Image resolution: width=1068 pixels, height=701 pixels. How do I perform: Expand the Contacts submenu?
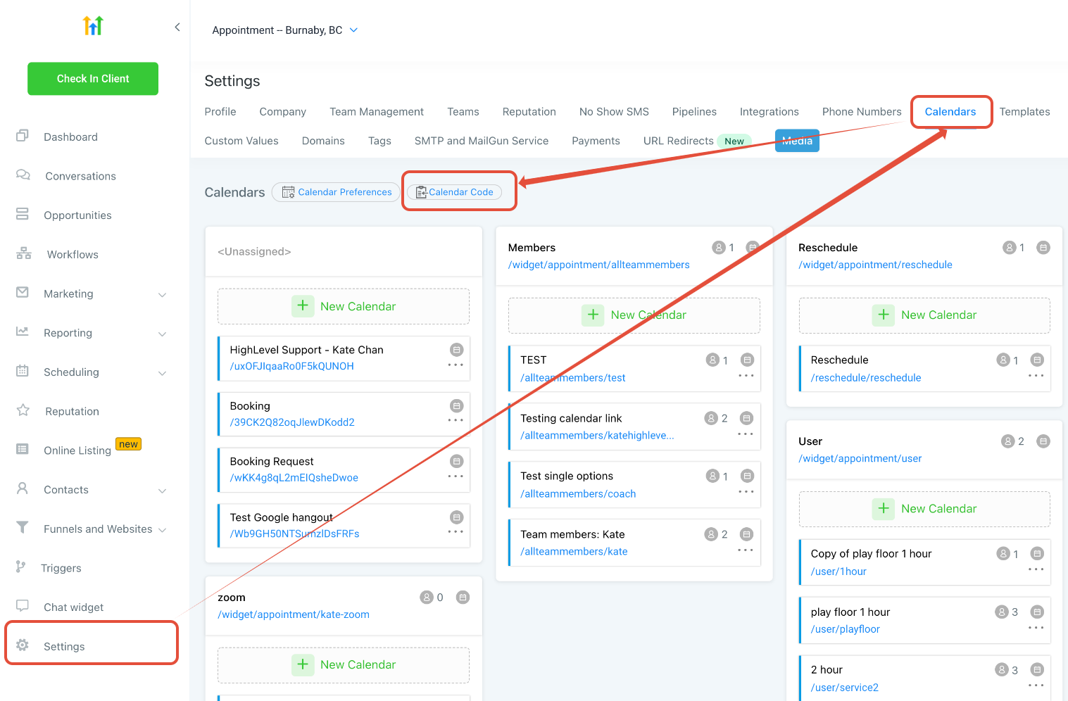coord(163,491)
